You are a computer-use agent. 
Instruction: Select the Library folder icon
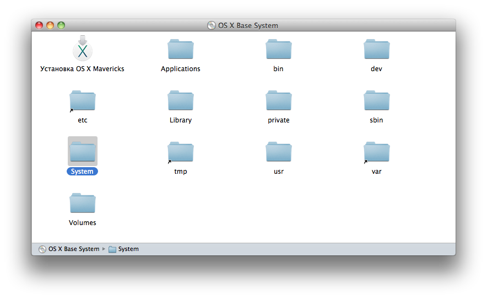coord(181,100)
